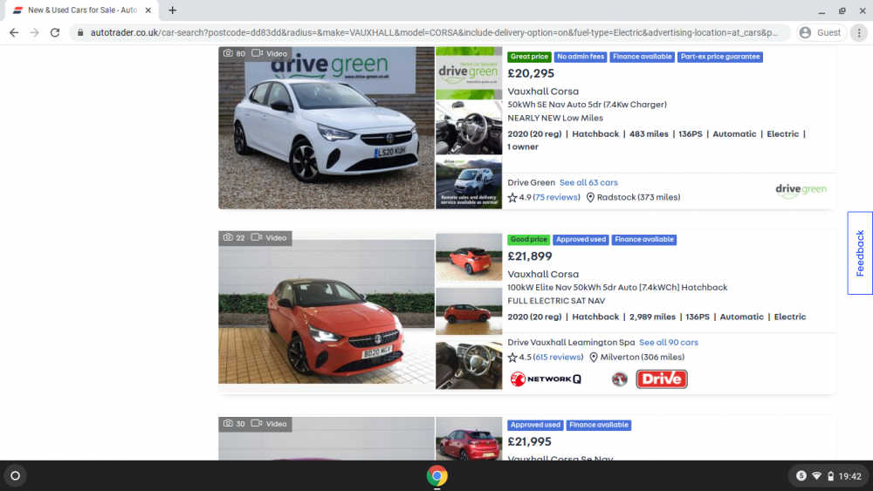Click Approved used badge on £21,995 listing
This screenshot has height=491, width=873.
535,426
